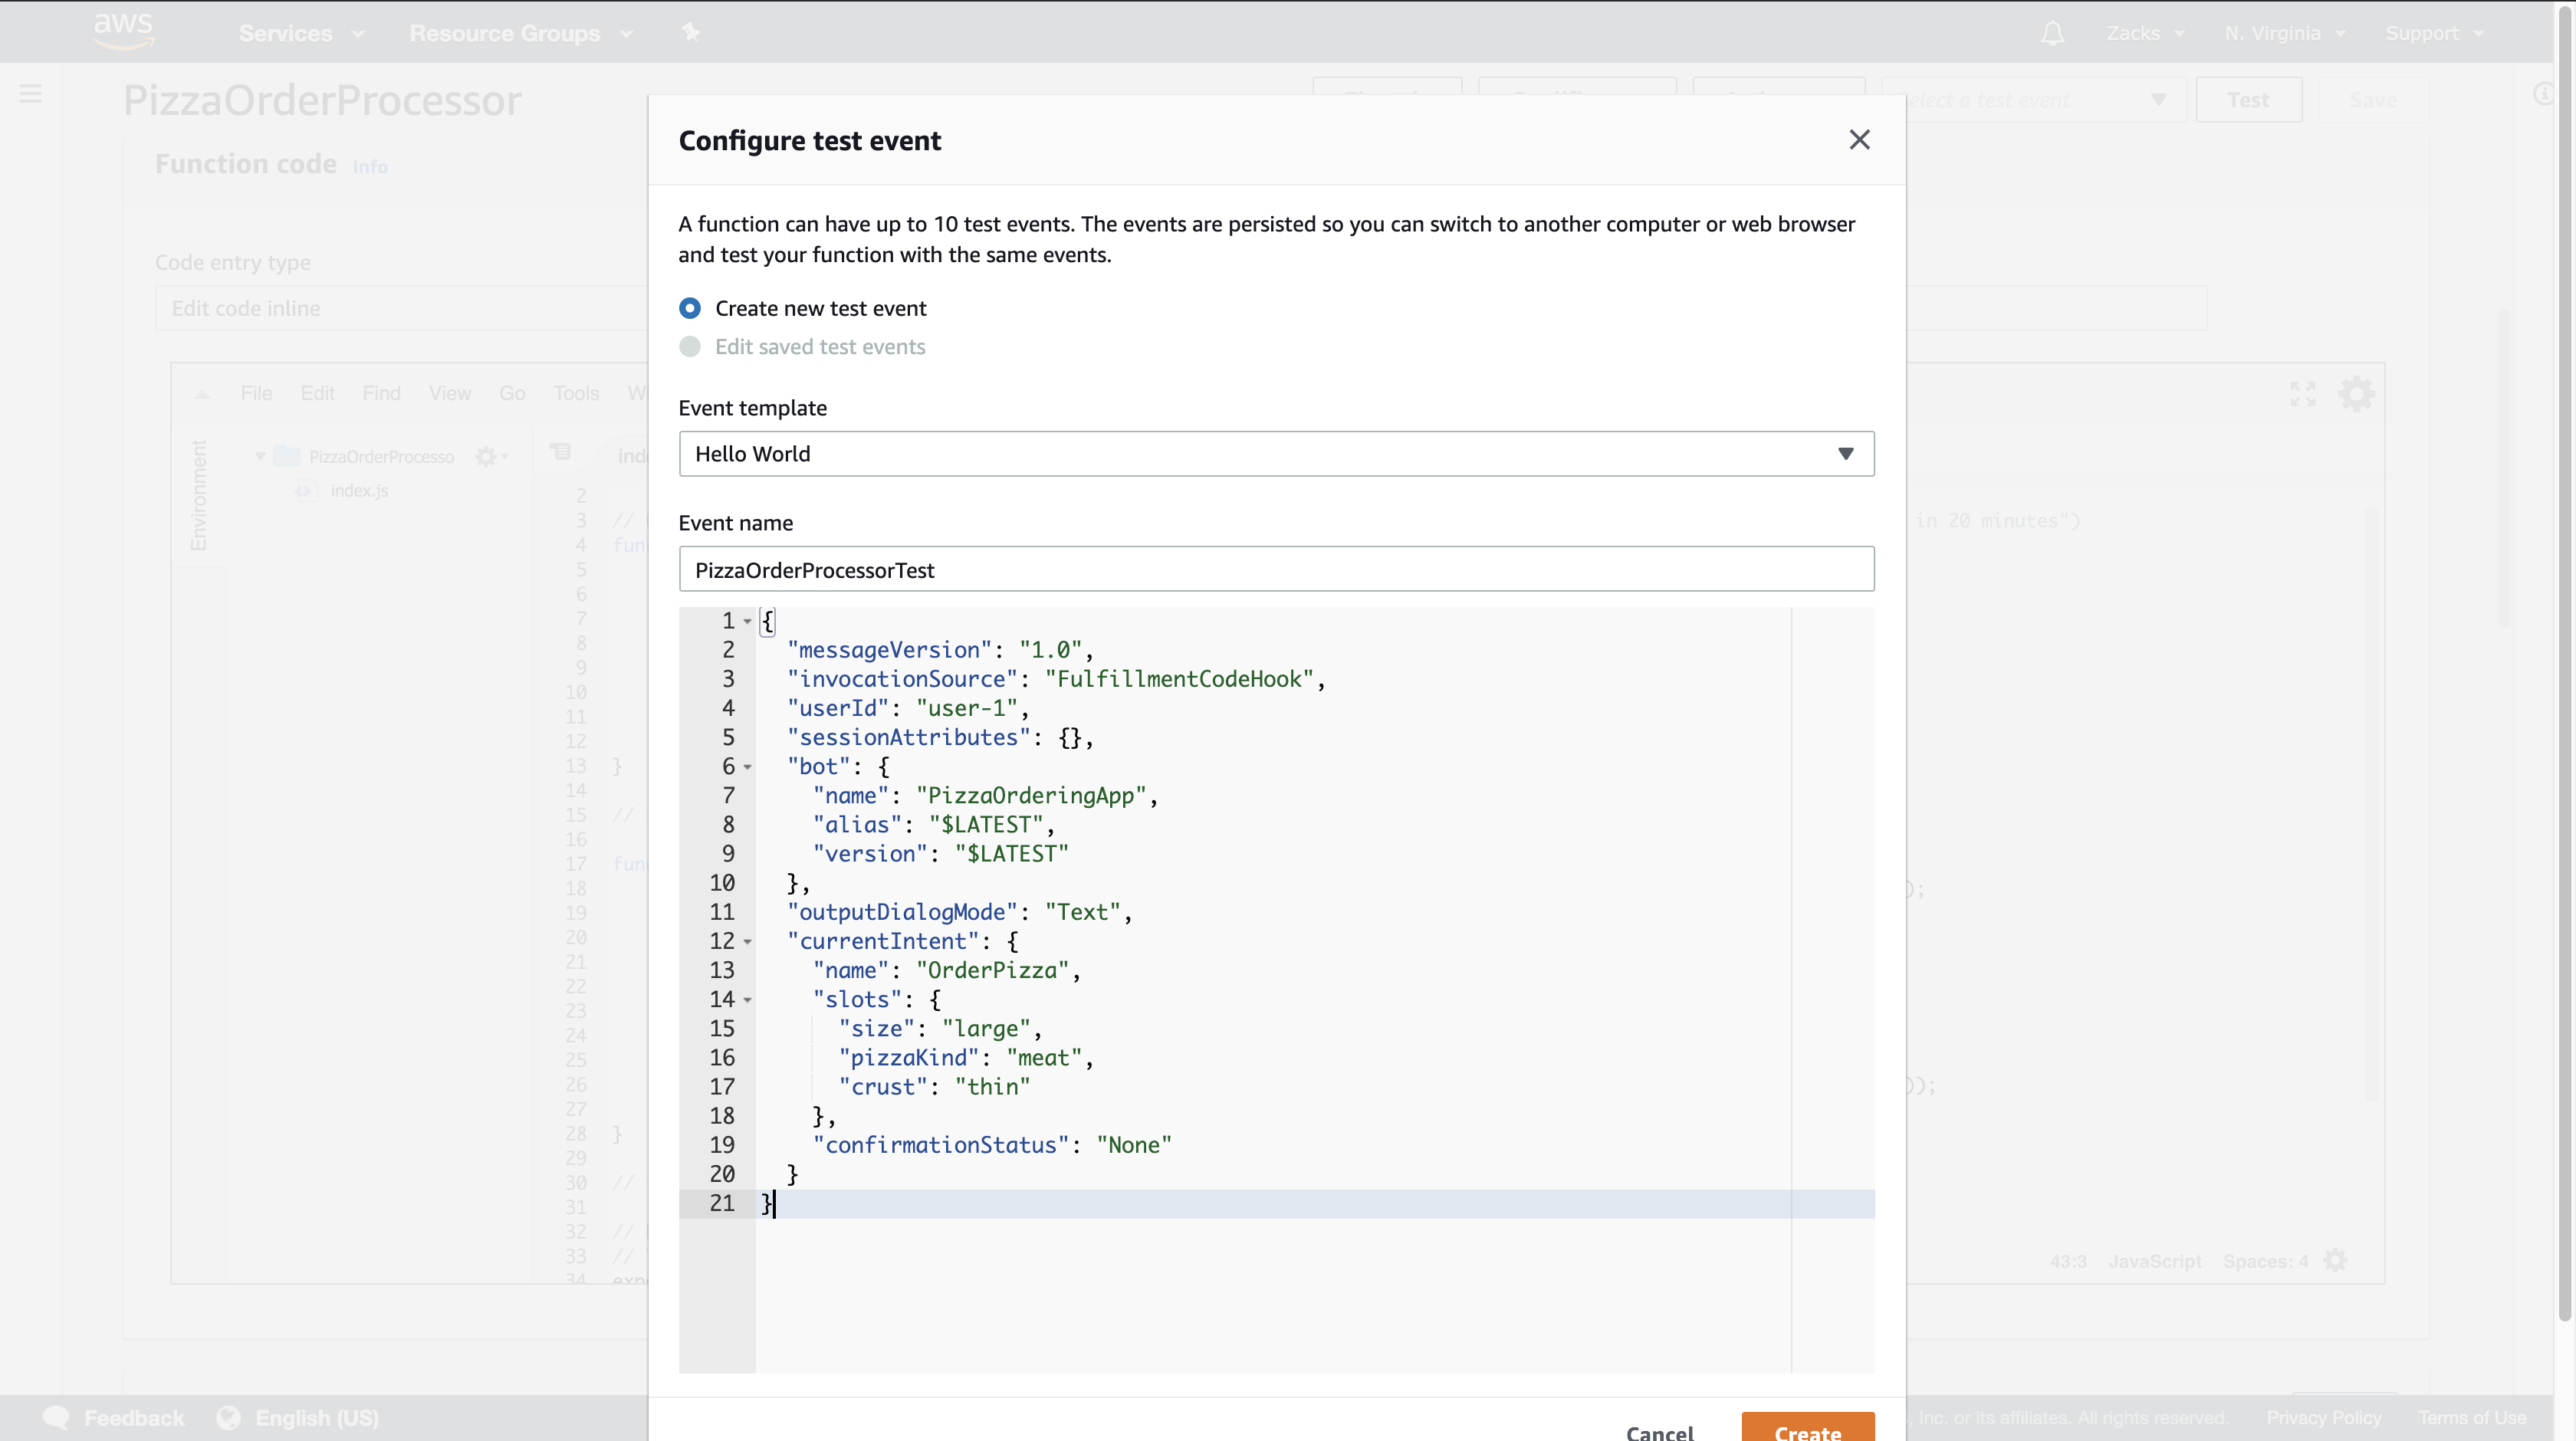Viewport: 2576px width, 1441px height.
Task: Click the Feedback speech bubble icon
Action: point(56,1417)
